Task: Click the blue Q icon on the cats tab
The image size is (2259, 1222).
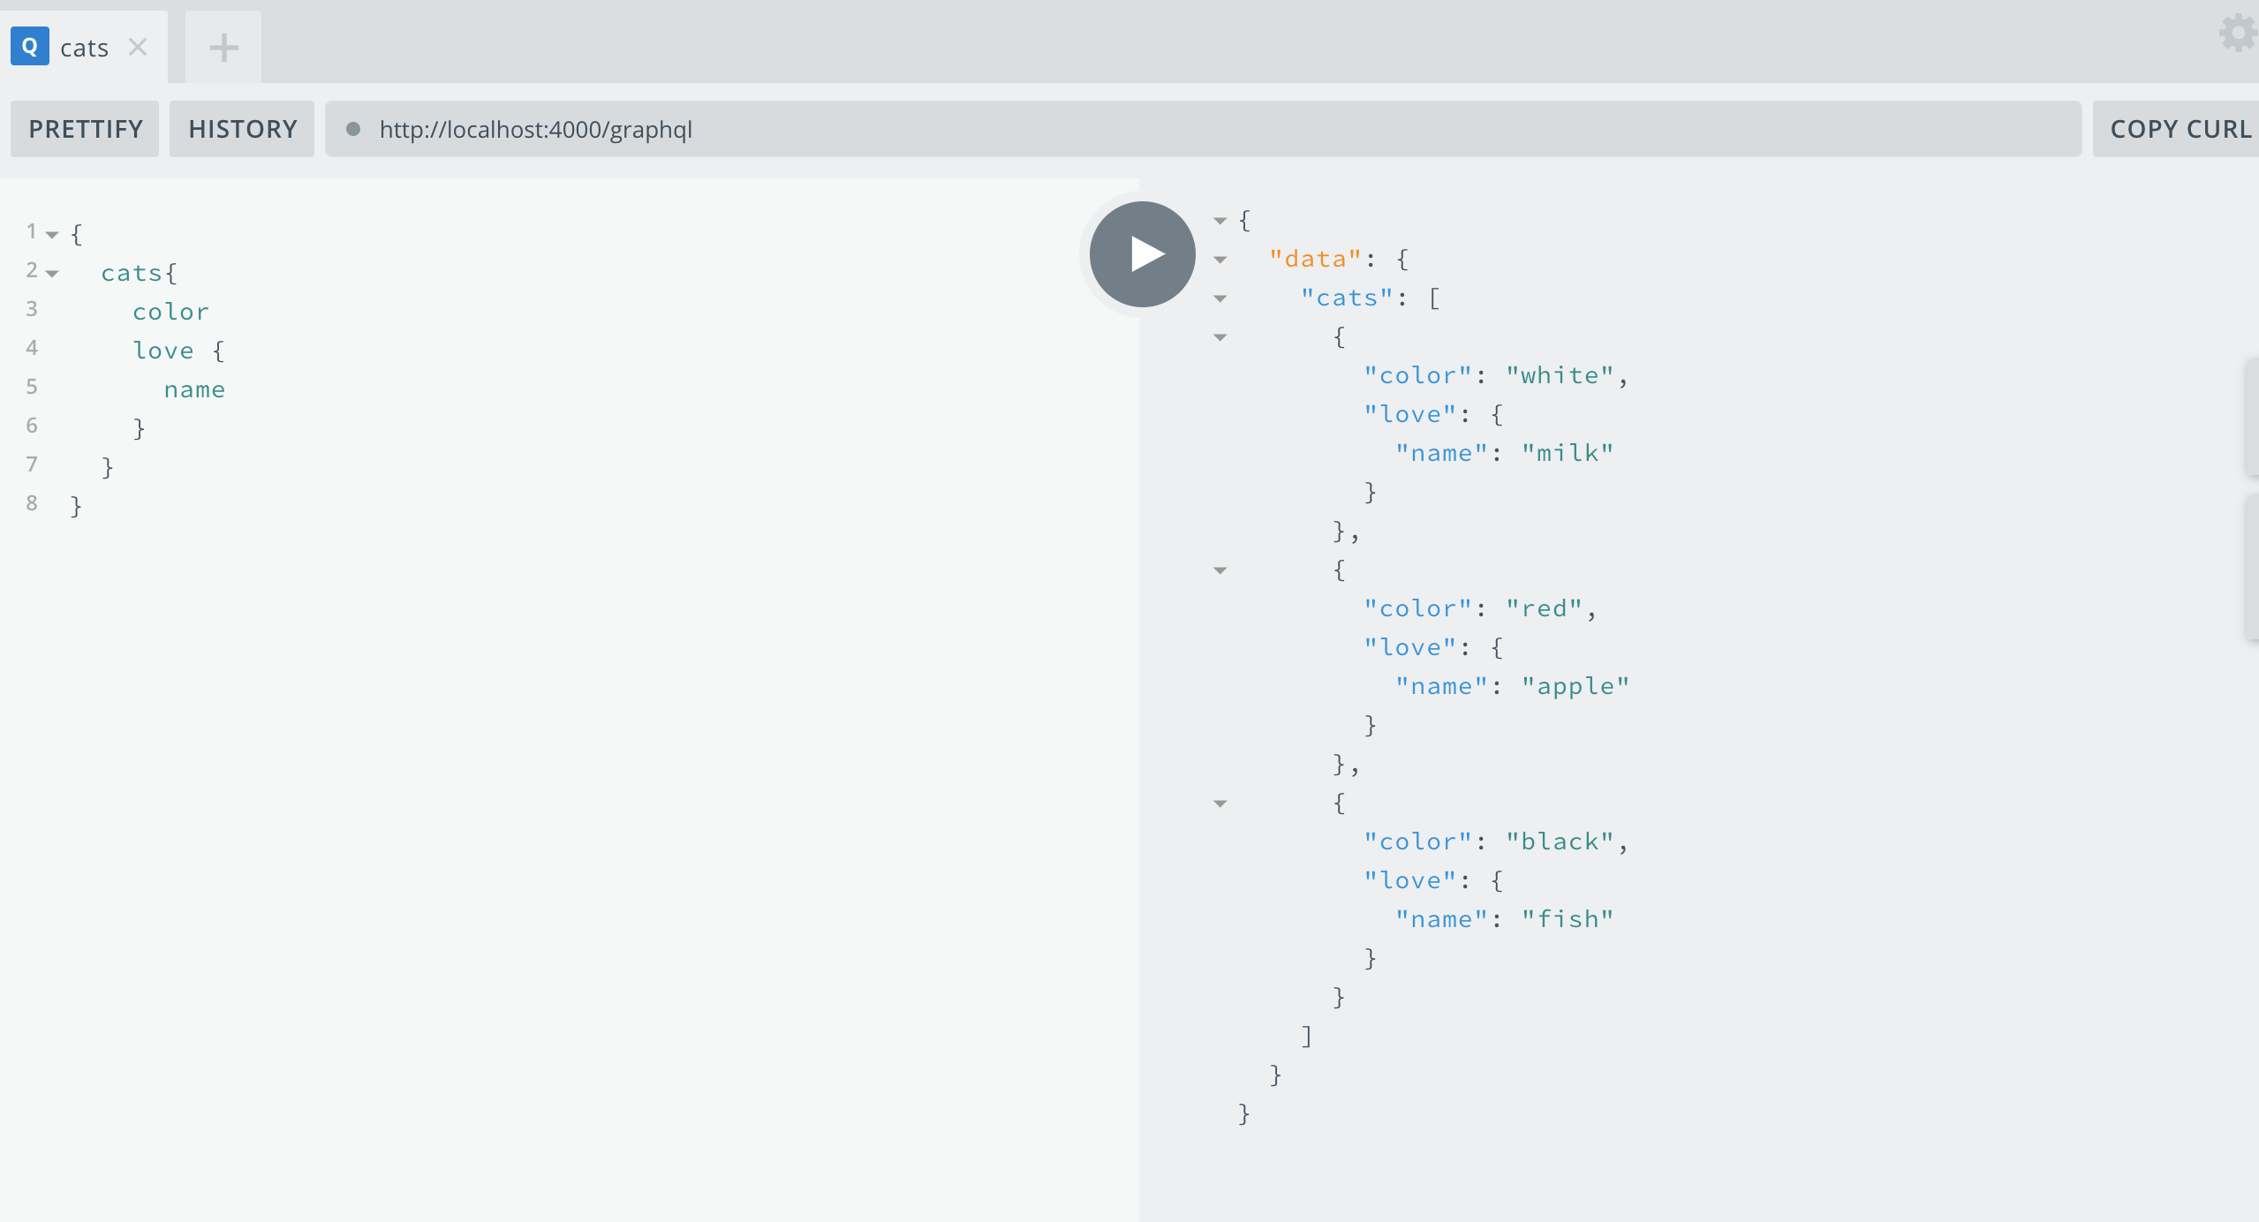Action: pyautogui.click(x=29, y=47)
